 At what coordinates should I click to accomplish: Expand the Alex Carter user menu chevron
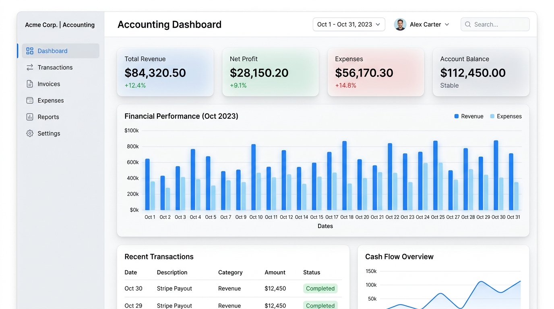(x=447, y=25)
